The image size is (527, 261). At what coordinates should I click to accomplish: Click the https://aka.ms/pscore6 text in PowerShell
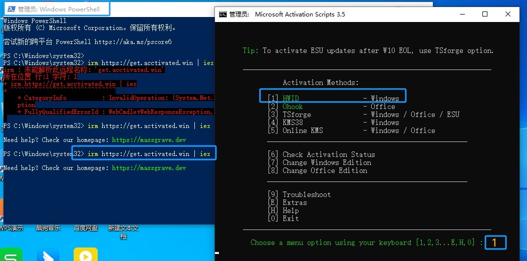(133, 42)
